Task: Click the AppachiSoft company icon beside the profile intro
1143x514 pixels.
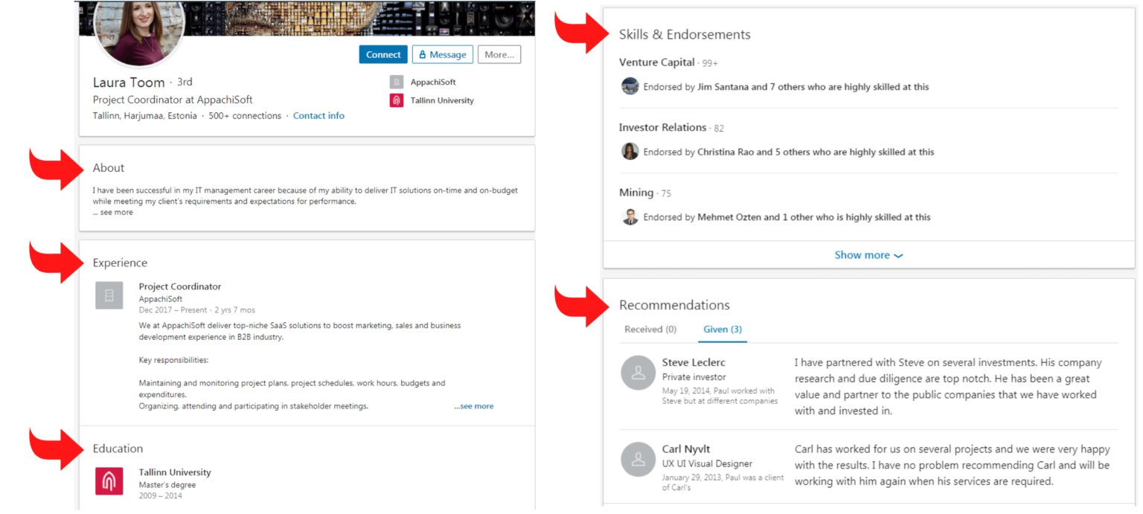Action: coord(397,81)
